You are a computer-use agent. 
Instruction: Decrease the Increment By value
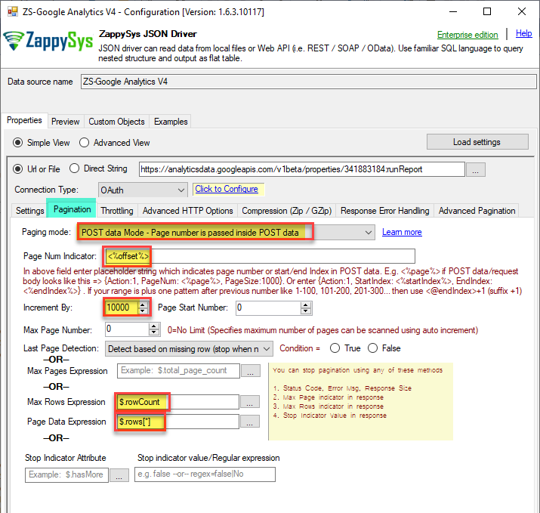(x=143, y=311)
